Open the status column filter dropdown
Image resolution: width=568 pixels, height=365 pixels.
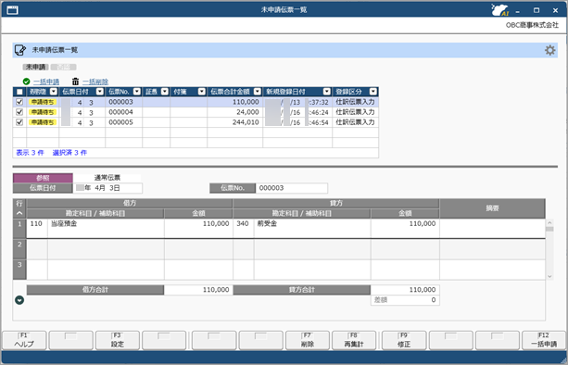pos(54,92)
